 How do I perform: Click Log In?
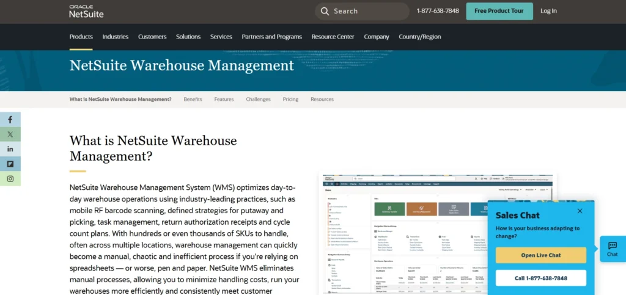pos(548,11)
